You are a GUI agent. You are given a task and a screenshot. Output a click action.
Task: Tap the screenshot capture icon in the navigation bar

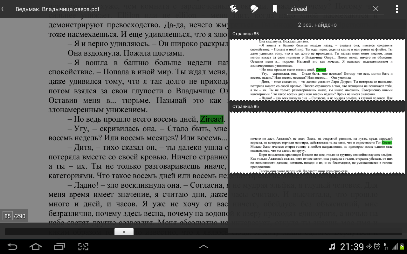[83, 247]
